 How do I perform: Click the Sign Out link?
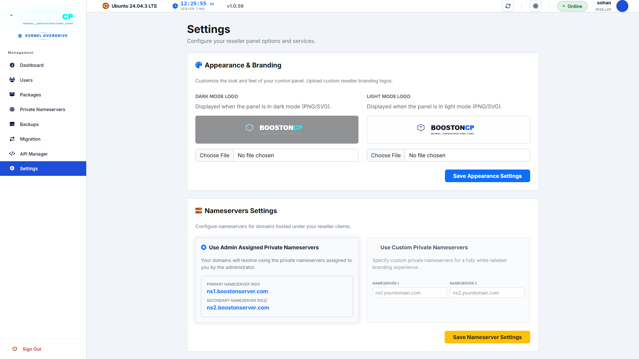(32, 349)
